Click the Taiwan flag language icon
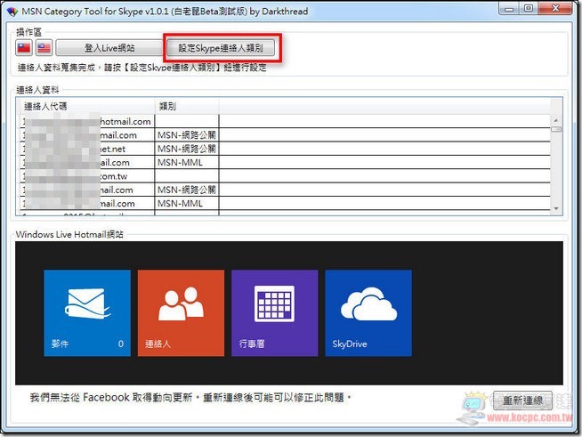The width and height of the screenshot is (582, 437). click(x=24, y=48)
